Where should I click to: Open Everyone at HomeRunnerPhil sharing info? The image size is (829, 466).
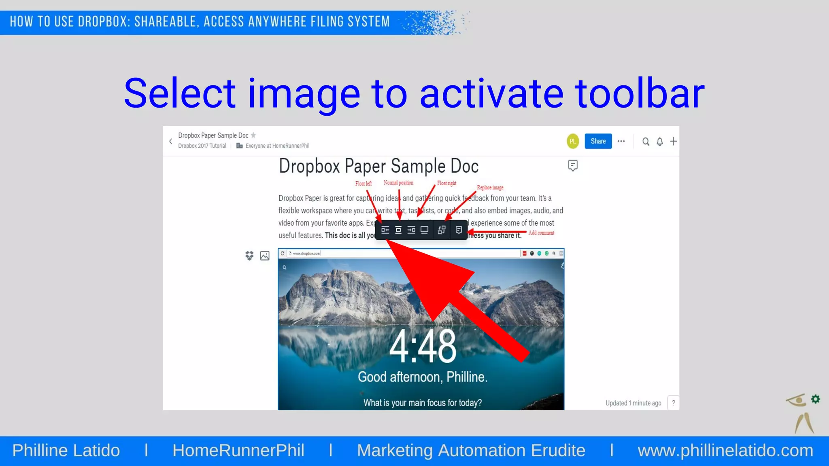[273, 146]
